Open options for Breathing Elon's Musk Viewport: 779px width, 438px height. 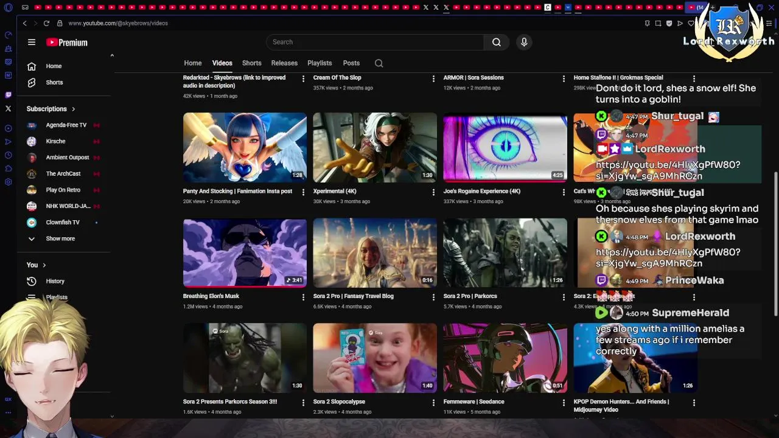pos(303,297)
